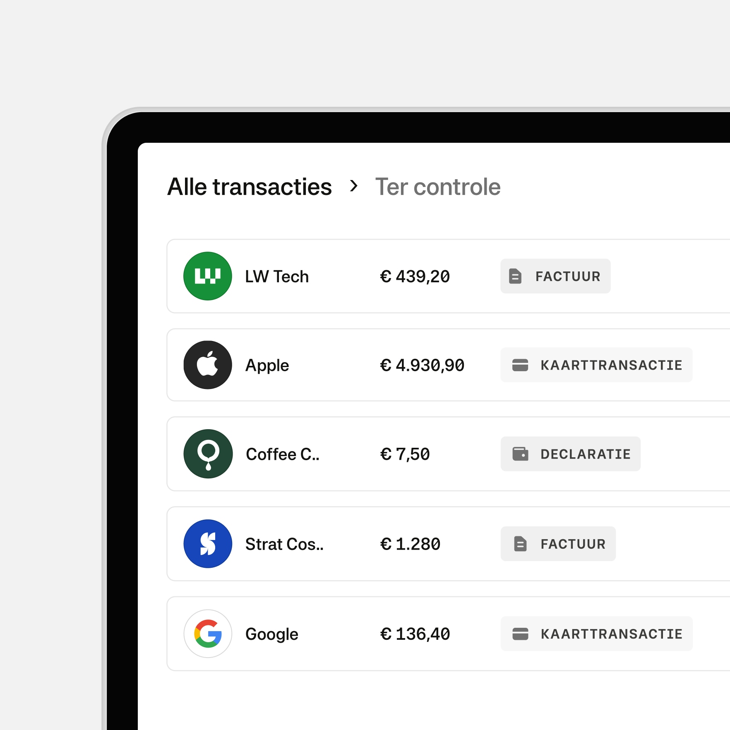The width and height of the screenshot is (730, 730).
Task: Click the Coffee C.. dark green logo
Action: click(208, 454)
